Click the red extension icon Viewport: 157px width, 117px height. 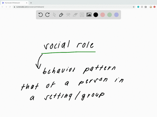154,7
